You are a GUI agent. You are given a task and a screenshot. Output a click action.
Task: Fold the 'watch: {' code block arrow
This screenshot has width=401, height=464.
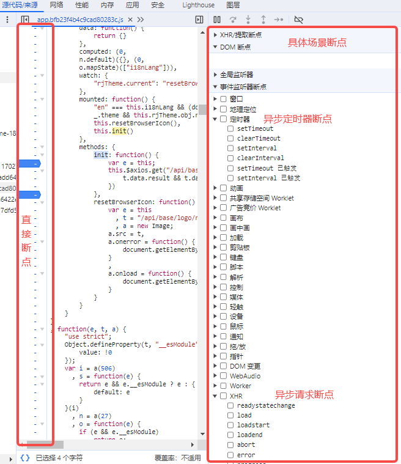coord(42,75)
